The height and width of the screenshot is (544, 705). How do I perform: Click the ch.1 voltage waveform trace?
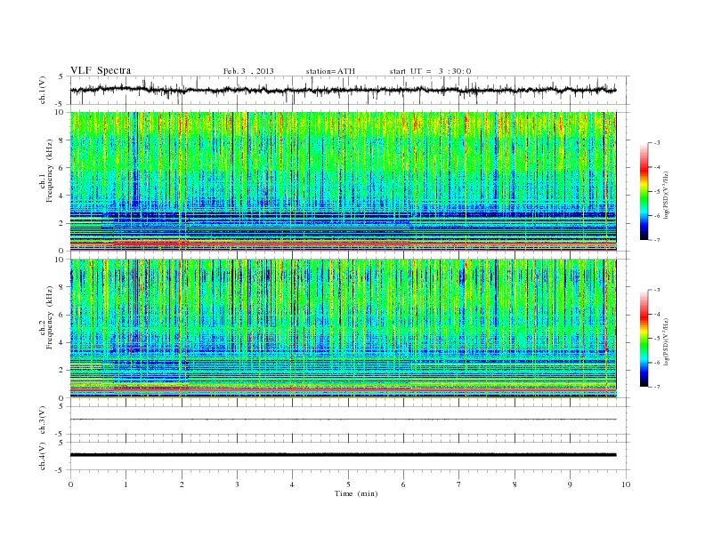tap(343, 90)
